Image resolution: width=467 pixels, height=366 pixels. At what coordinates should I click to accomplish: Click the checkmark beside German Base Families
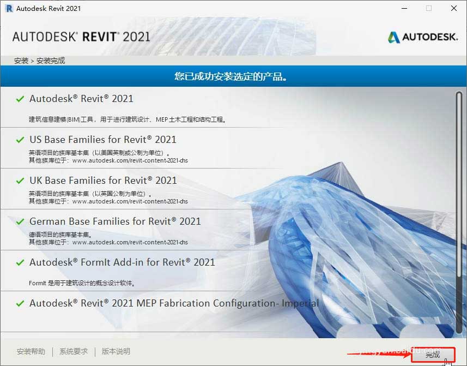pyautogui.click(x=20, y=221)
